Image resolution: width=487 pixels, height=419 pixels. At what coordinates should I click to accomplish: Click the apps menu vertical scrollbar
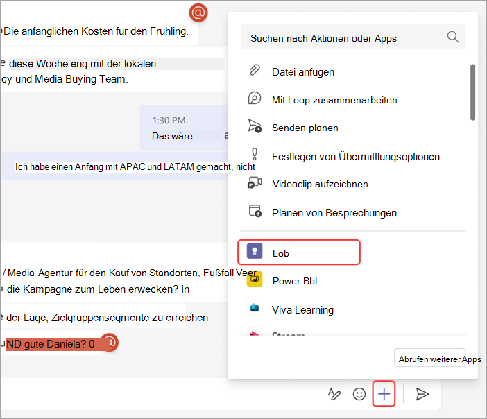[x=472, y=92]
